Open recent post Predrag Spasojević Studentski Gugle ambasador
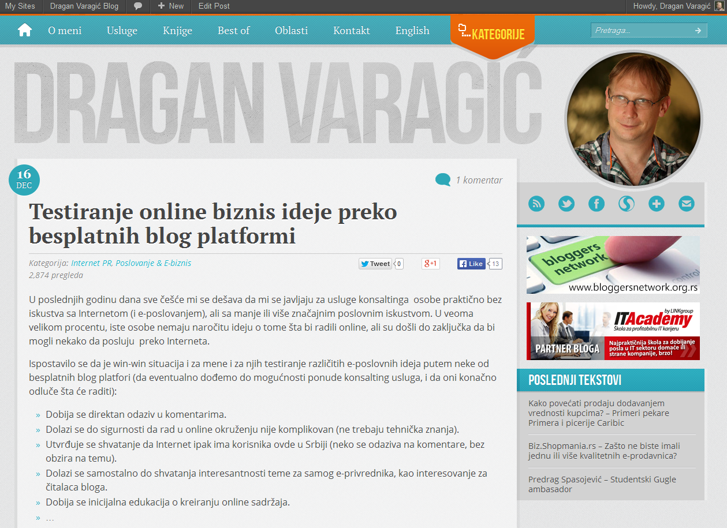This screenshot has width=727, height=528. (x=602, y=484)
